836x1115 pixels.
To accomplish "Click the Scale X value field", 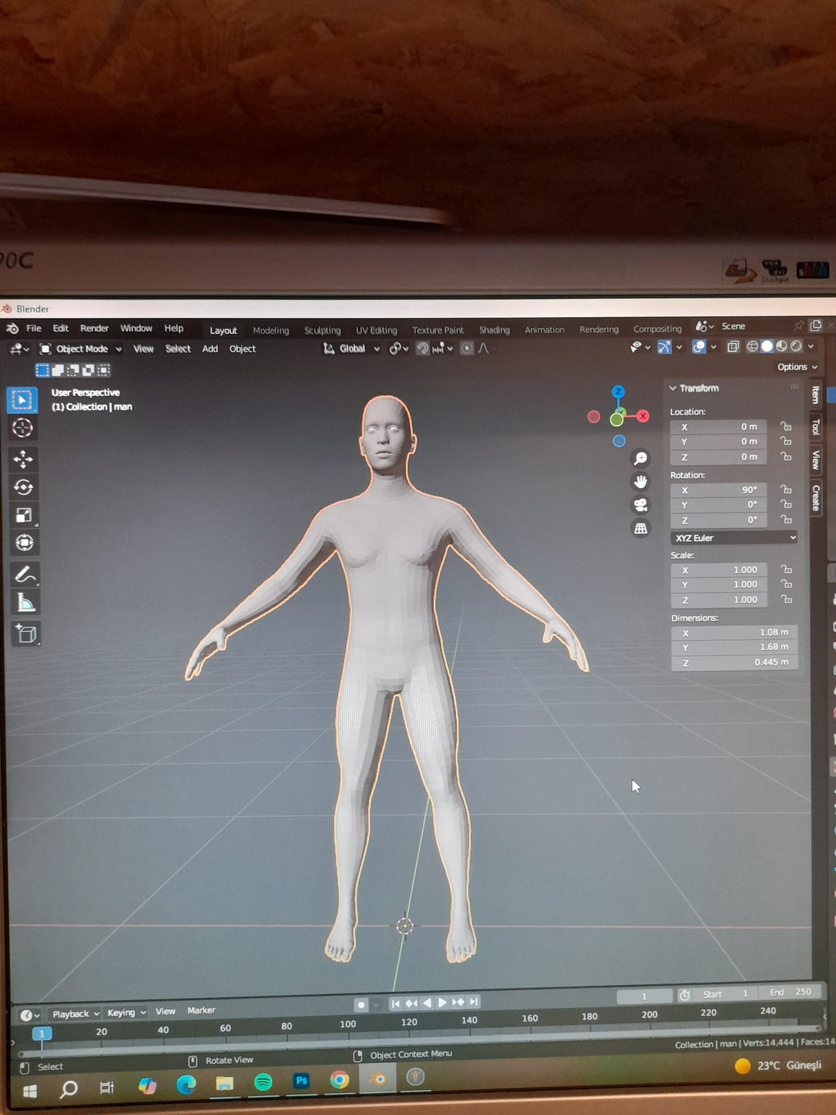I will tap(718, 570).
